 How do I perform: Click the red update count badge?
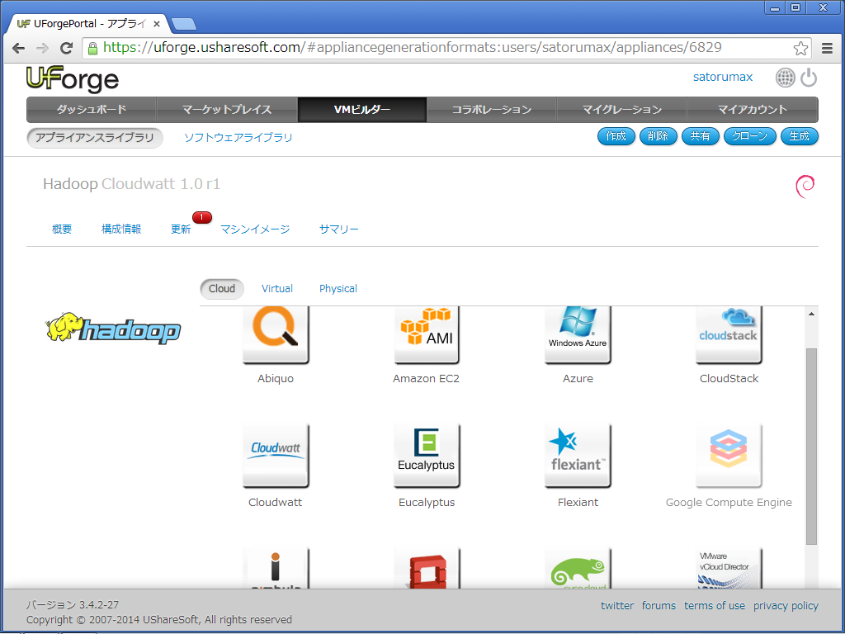(x=202, y=217)
